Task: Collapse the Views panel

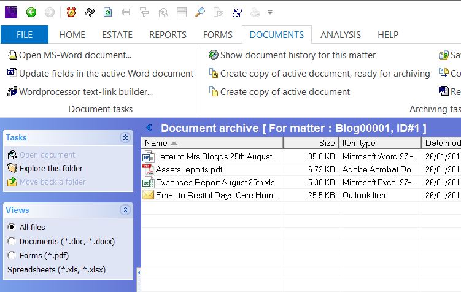Action: coord(125,210)
